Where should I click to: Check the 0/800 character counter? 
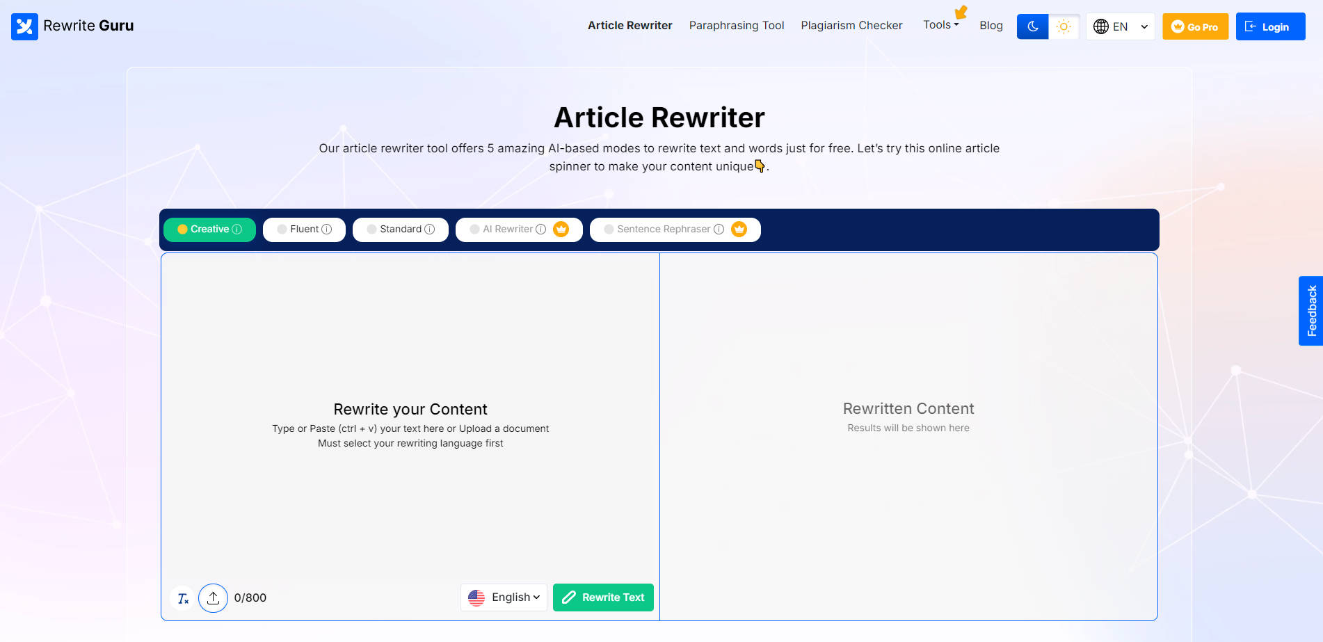click(x=250, y=597)
